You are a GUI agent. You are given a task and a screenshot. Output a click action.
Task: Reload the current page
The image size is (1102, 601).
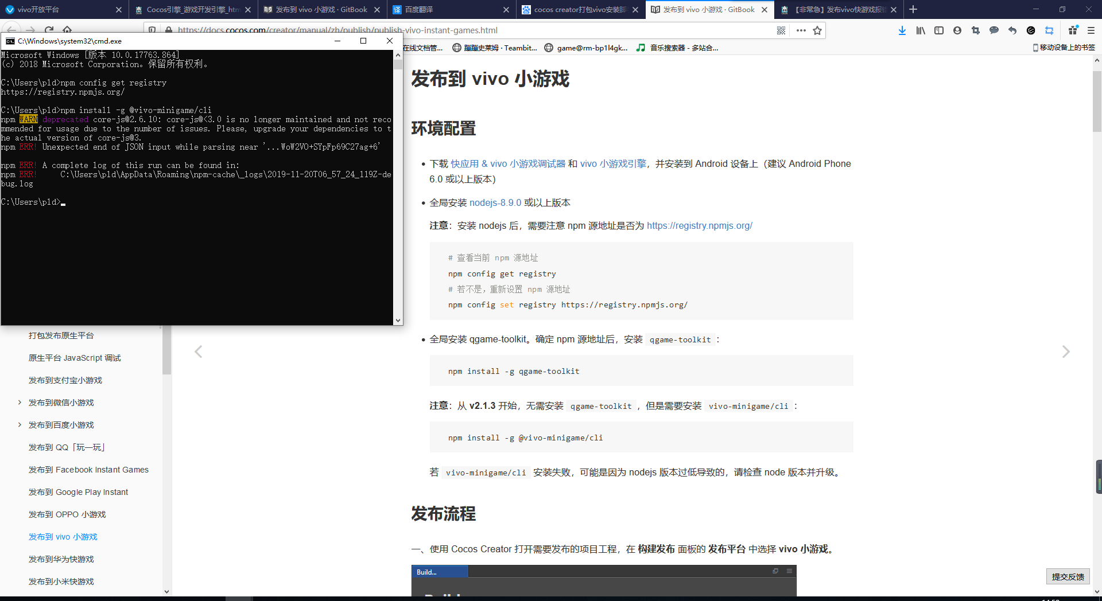pyautogui.click(x=49, y=30)
